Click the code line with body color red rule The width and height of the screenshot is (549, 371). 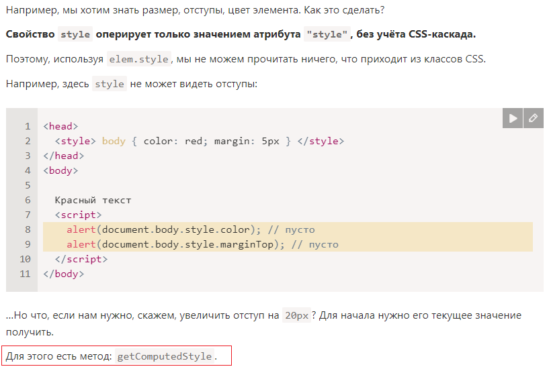pyautogui.click(x=200, y=141)
